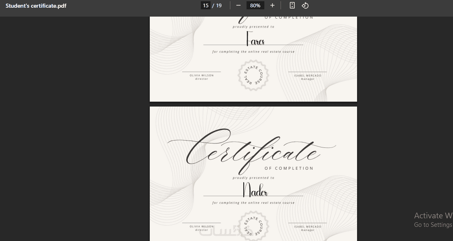Click the large Certificate script heading
Image resolution: width=453 pixels, height=241 pixels.
coord(251,152)
